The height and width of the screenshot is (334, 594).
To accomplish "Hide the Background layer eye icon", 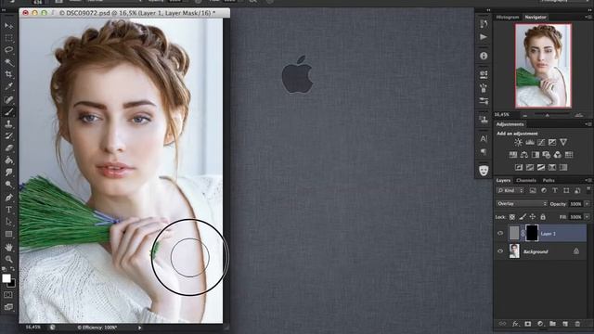I will (500, 251).
